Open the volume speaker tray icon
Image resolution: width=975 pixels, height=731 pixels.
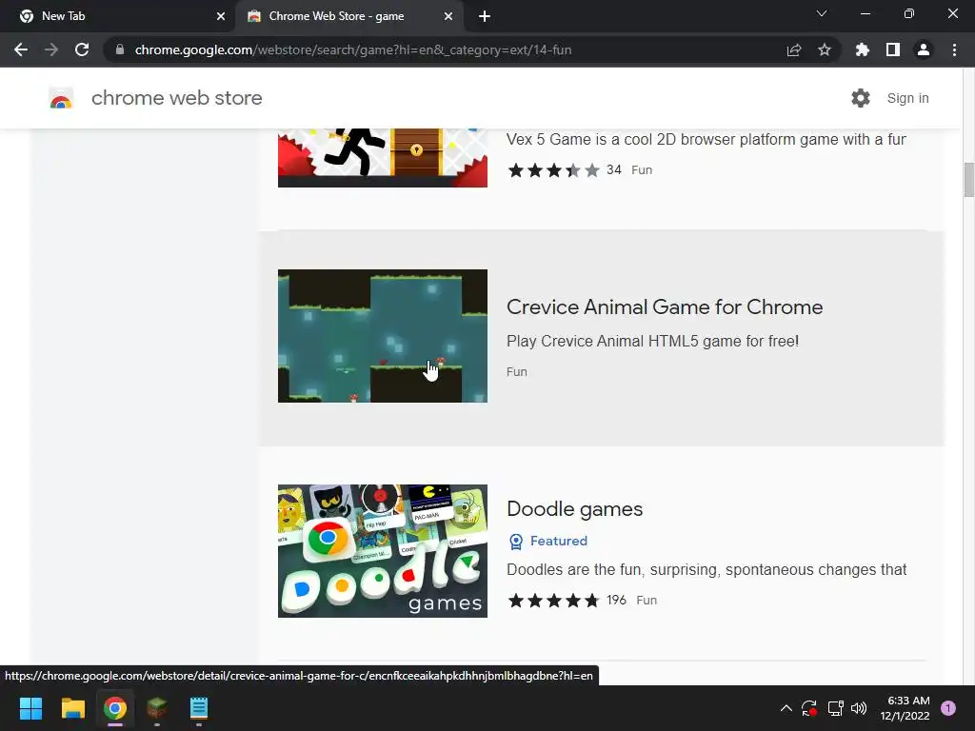[x=859, y=708]
